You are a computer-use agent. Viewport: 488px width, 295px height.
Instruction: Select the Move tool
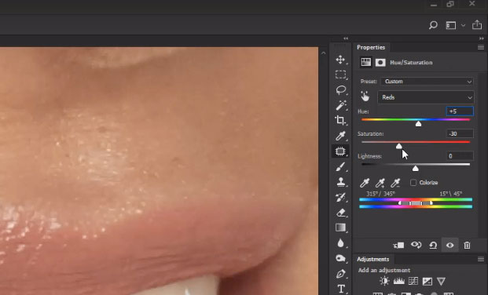click(x=340, y=60)
